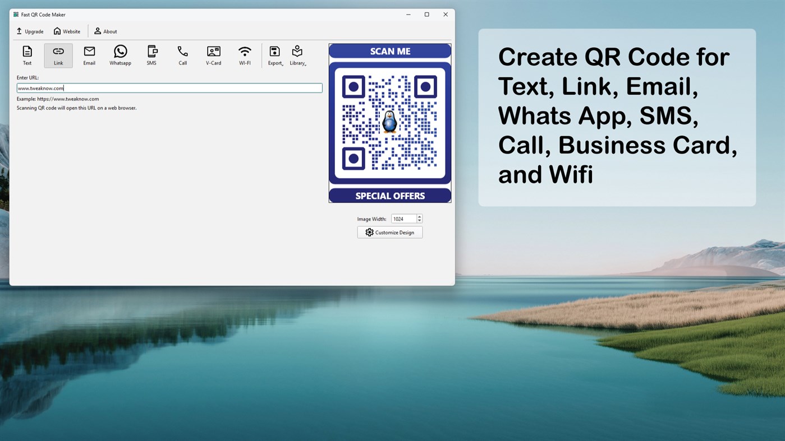This screenshot has height=441, width=785.
Task: Select the Email QR code type
Action: (89, 55)
